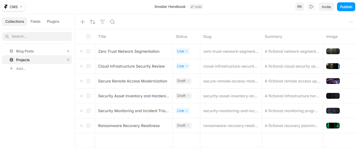Open Secure Remote Access row image thumbnail
This screenshot has width=357, height=148.
[x=333, y=81]
